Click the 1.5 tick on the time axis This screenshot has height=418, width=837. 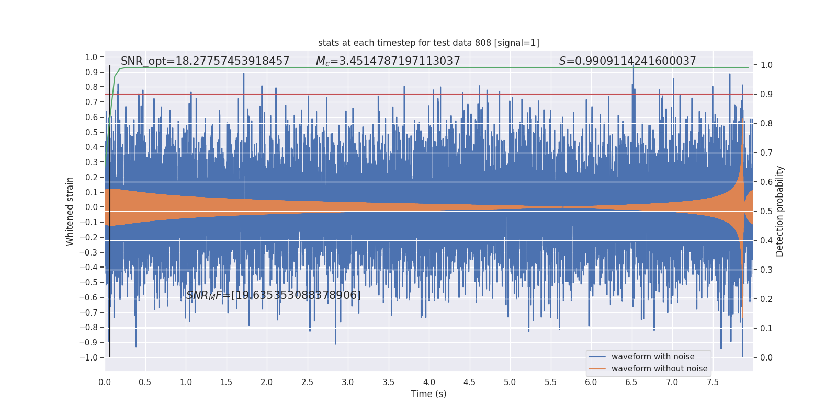coord(226,382)
